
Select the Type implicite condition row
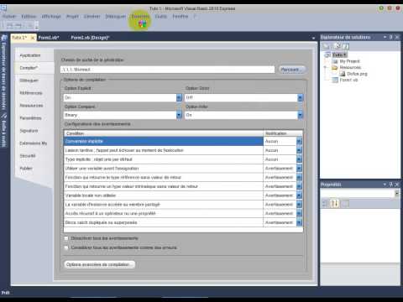tap(164, 159)
